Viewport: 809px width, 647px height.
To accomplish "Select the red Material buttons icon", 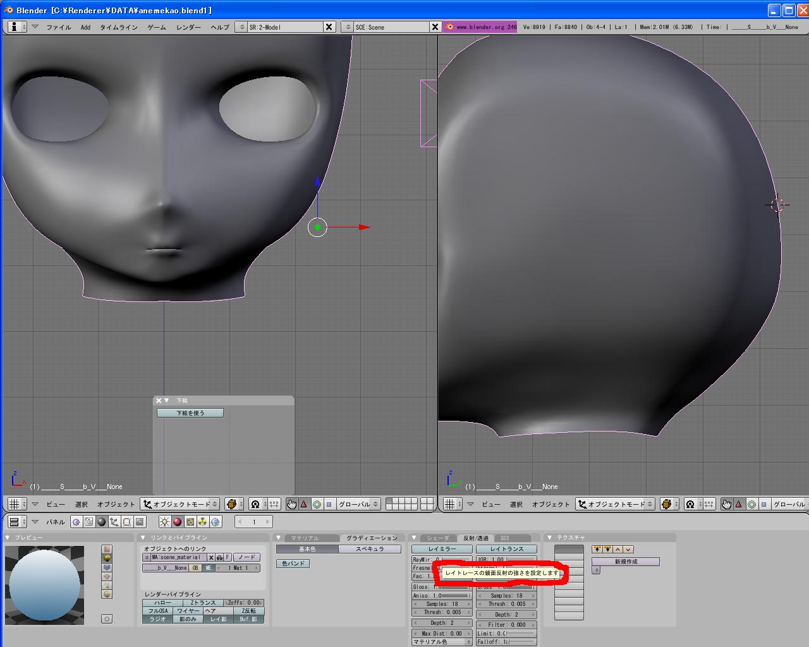I will tap(177, 522).
